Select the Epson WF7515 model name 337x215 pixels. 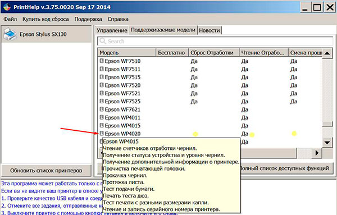point(122,77)
